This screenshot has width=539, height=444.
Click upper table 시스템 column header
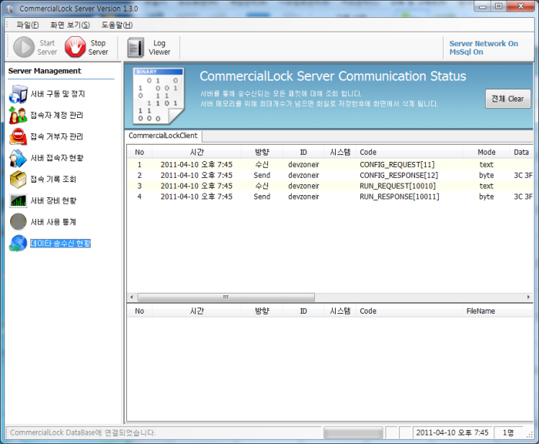[x=340, y=152]
